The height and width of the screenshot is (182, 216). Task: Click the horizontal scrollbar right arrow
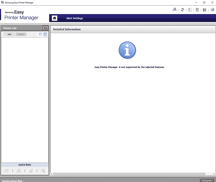(214, 174)
